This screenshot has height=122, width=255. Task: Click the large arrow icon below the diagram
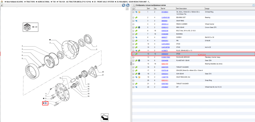[x=105, y=117]
